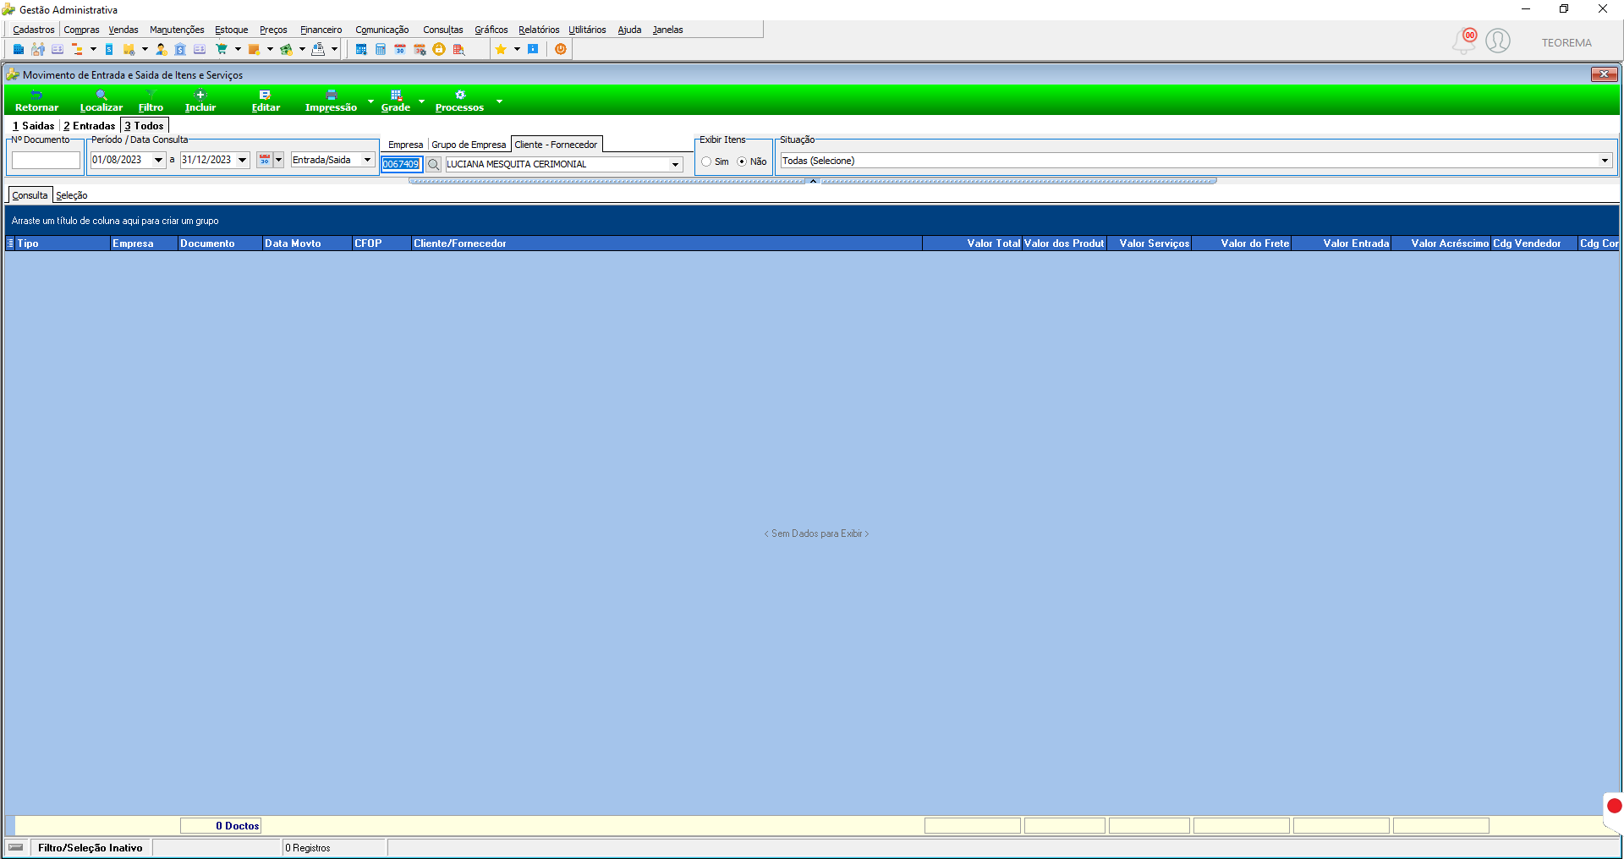The image size is (1624, 859).
Task: Click the orange note toolbar icon
Action: point(254,49)
